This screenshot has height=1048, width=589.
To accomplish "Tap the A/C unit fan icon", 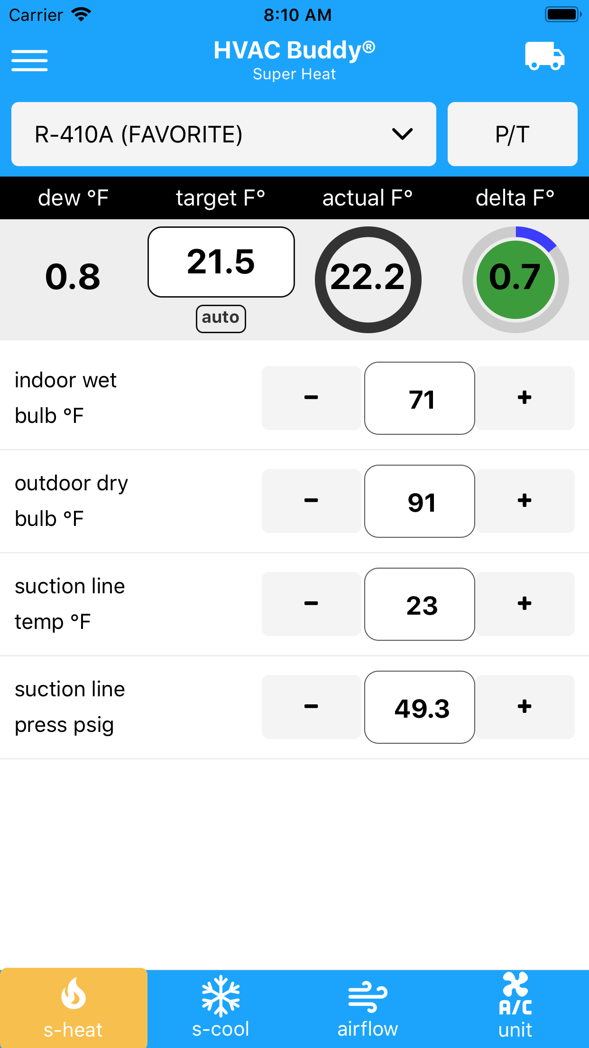I will coord(515,993).
